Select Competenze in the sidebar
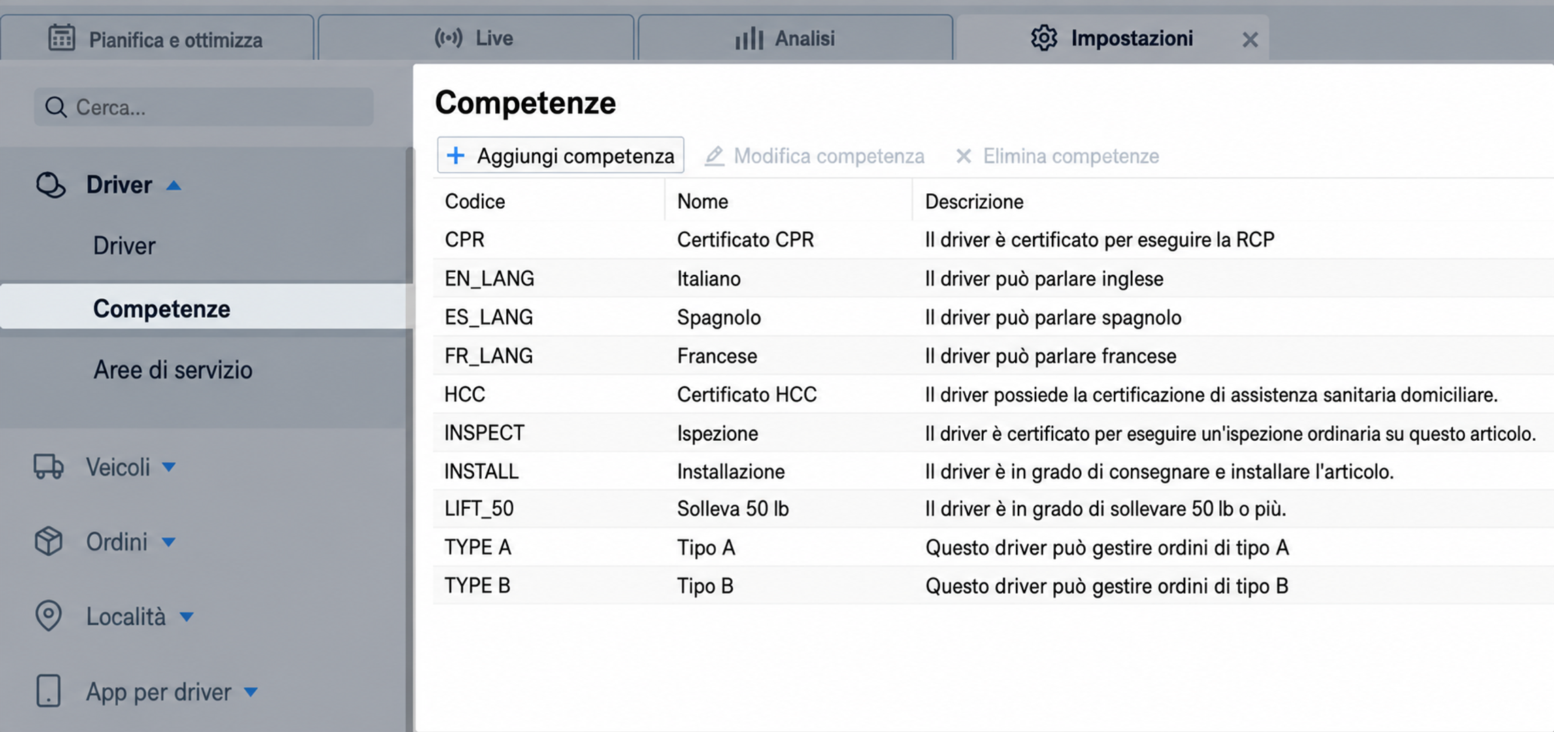Image resolution: width=1554 pixels, height=732 pixels. pos(206,308)
